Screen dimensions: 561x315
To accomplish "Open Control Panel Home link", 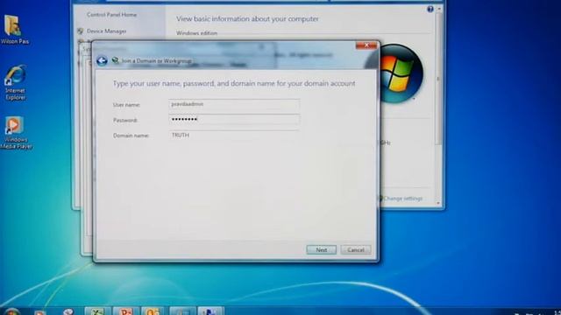I will (111, 15).
